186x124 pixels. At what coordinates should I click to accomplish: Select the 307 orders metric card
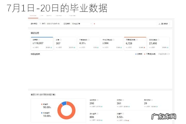[65, 44]
